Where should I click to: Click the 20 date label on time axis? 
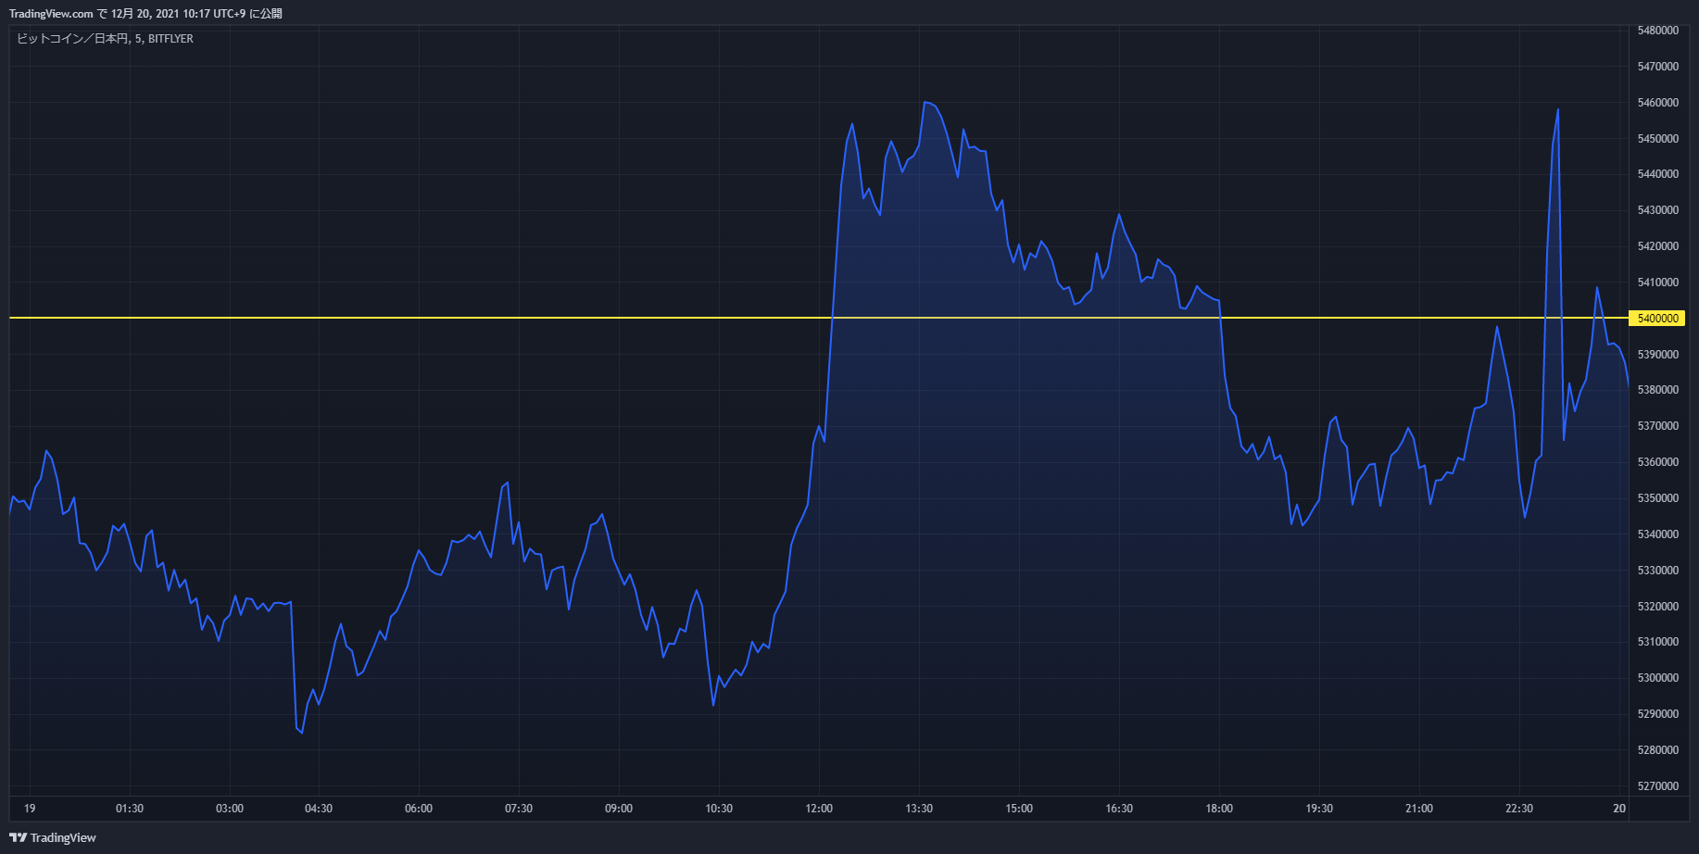click(x=1619, y=809)
